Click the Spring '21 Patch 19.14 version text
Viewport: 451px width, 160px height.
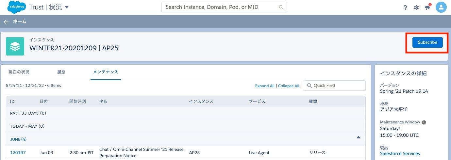(x=404, y=91)
